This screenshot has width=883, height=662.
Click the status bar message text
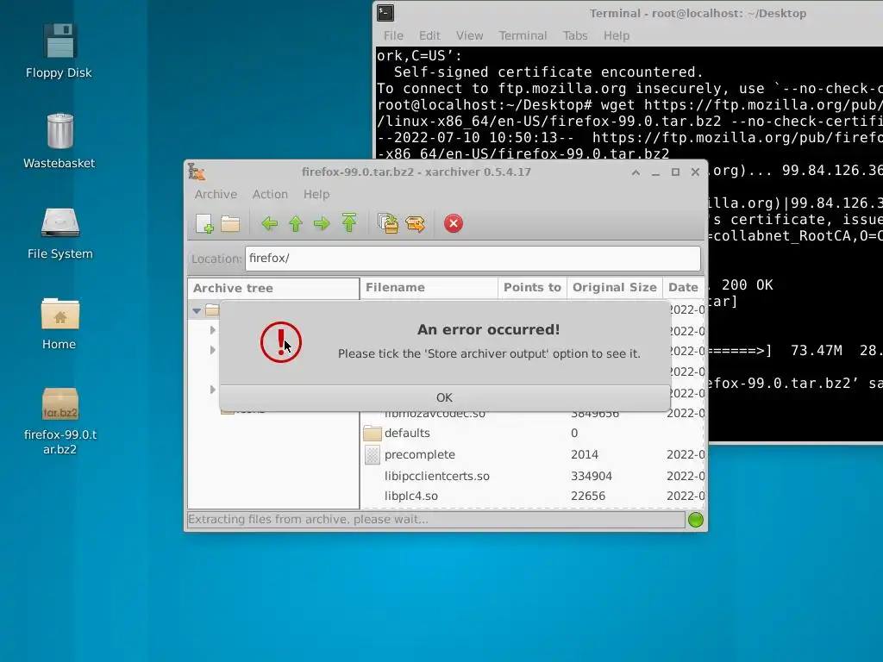point(308,519)
